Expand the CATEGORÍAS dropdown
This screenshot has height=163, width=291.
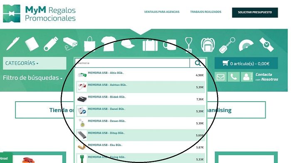click(x=35, y=63)
